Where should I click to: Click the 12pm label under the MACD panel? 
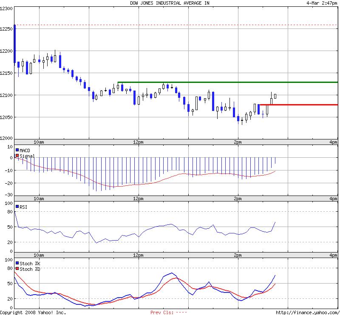[138, 199]
